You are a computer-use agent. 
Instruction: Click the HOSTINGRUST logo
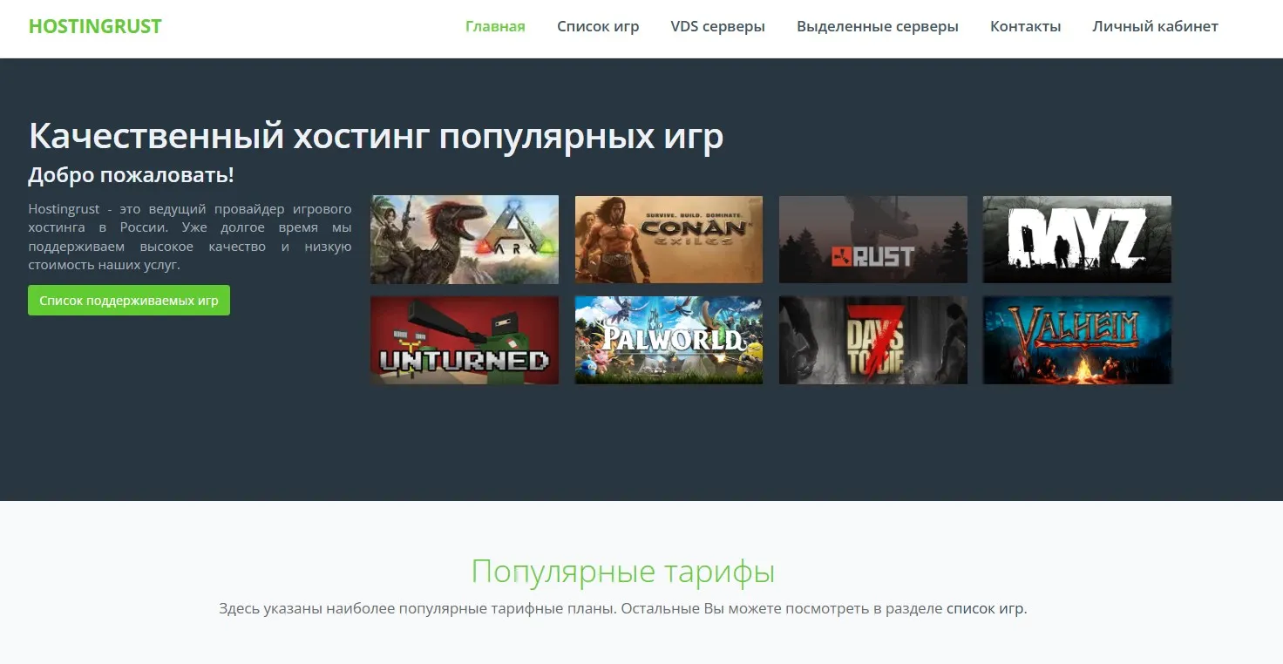click(95, 26)
